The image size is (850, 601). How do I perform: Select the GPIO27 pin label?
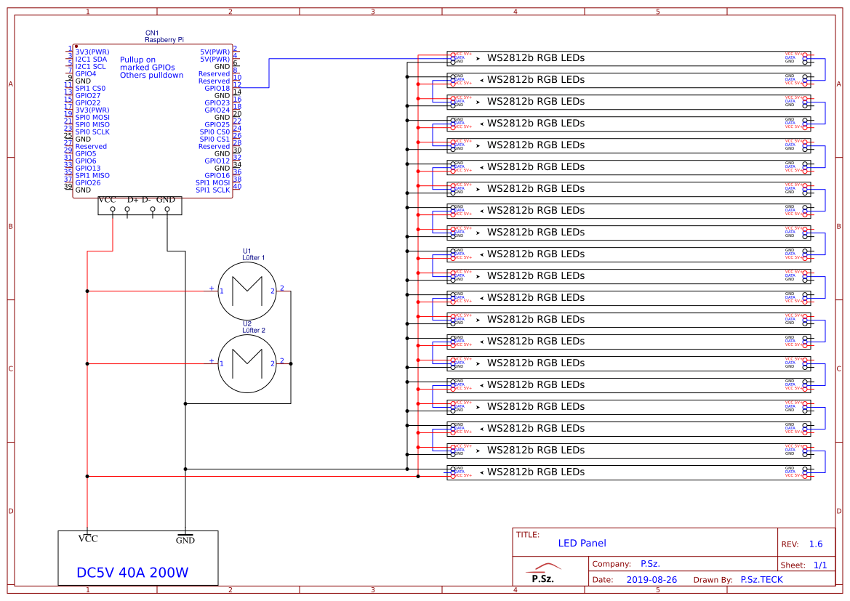click(88, 95)
